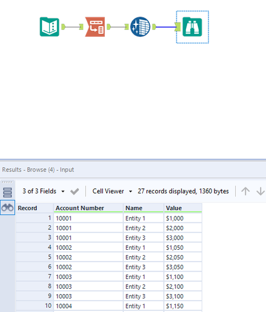This screenshot has height=312, width=266.
Task: Click the Data Cleansing output anchor
Action: 154,27
